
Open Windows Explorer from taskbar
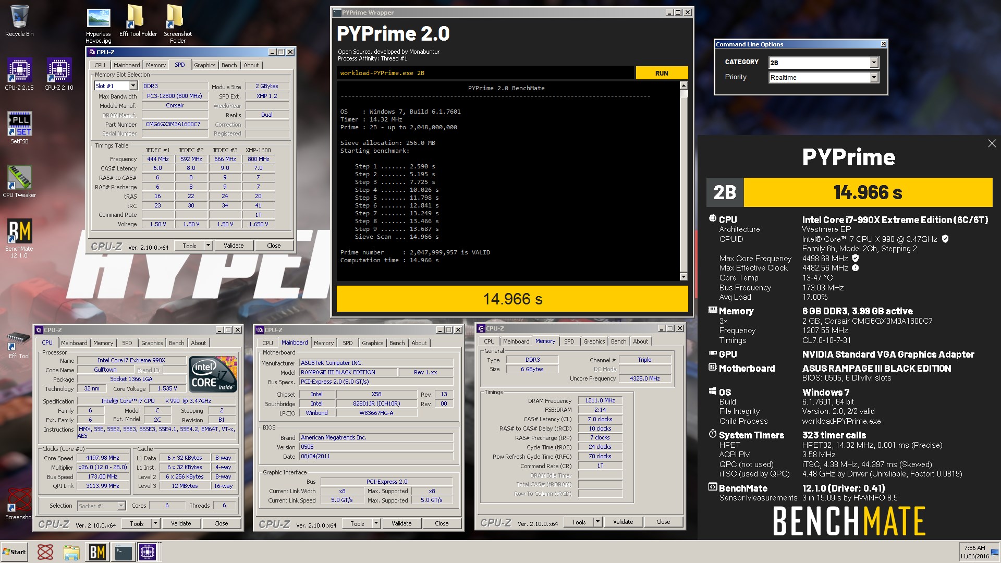71,552
